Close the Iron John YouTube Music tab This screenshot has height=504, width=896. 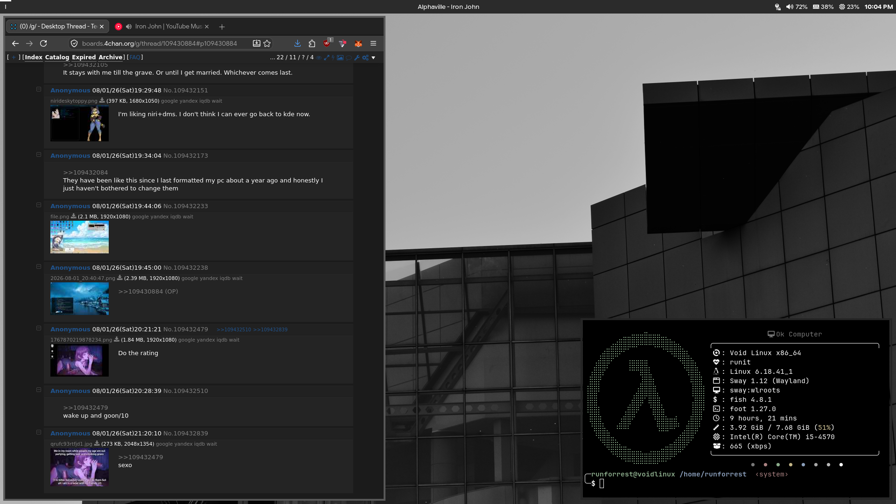click(x=207, y=27)
